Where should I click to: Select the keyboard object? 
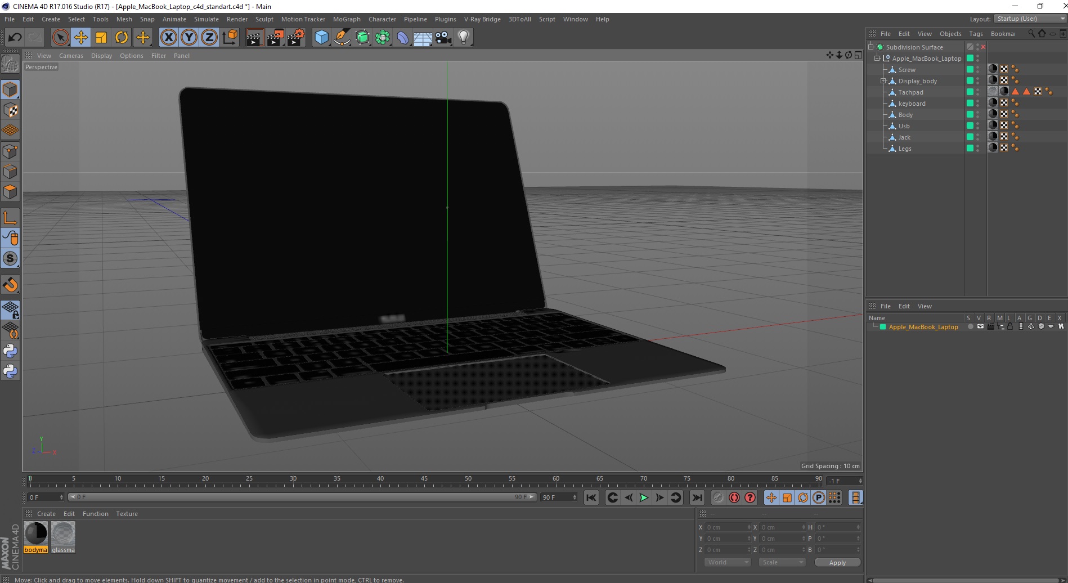click(x=912, y=104)
